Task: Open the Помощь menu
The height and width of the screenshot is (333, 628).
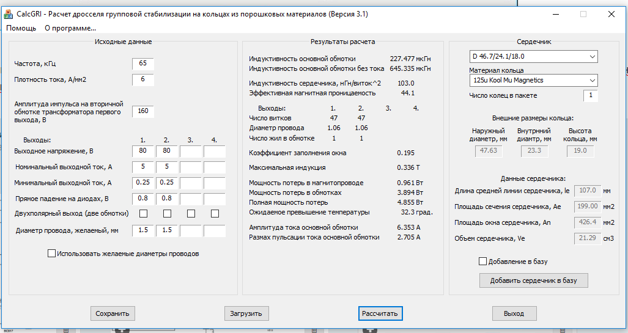Action: coord(21,28)
